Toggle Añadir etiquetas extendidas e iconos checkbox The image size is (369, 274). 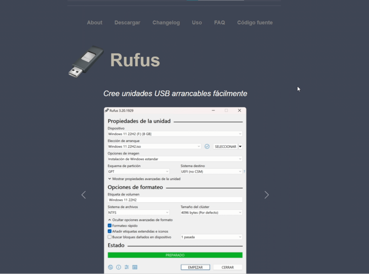point(110,231)
